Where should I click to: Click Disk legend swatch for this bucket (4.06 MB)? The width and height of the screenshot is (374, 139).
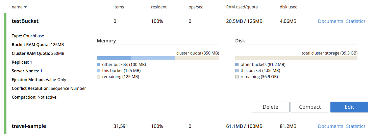pyautogui.click(x=237, y=71)
